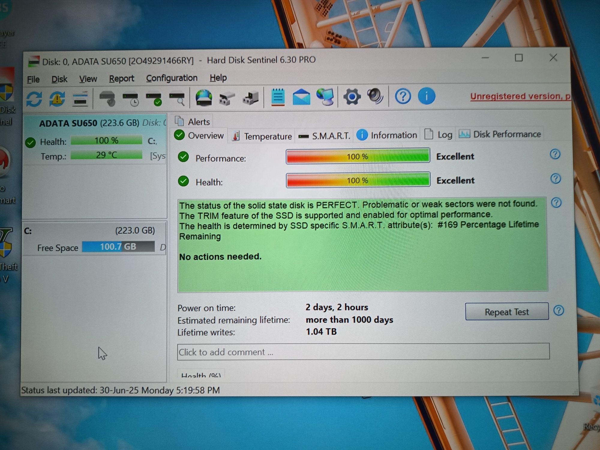The width and height of the screenshot is (600, 450).
Task: Select the C: partition entry
Action: coord(94,239)
